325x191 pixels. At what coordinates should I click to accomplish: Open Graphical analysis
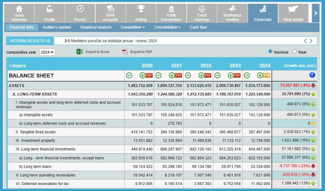(x=96, y=27)
